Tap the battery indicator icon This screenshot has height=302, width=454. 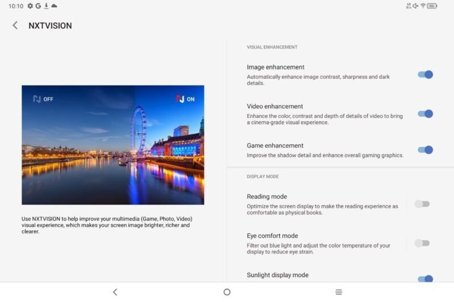click(x=432, y=6)
